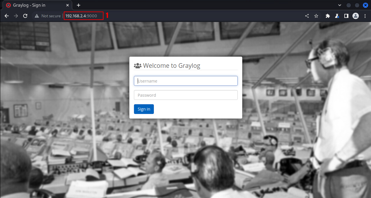Click into the Username field

186,81
